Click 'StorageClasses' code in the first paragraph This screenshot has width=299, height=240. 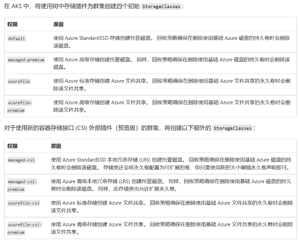pos(161,6)
